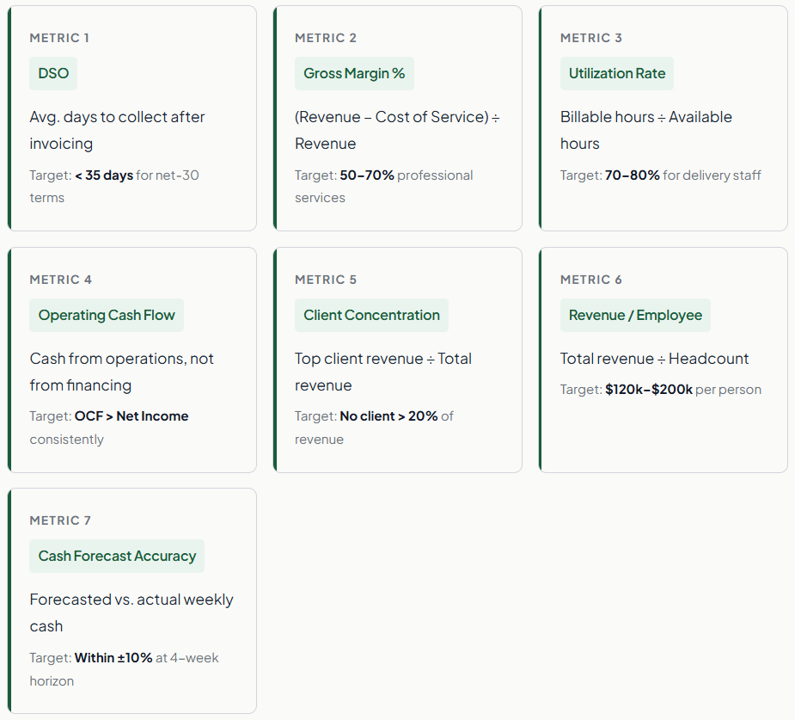The height and width of the screenshot is (720, 795).
Task: Click the DSO metric badge
Action: 53,74
